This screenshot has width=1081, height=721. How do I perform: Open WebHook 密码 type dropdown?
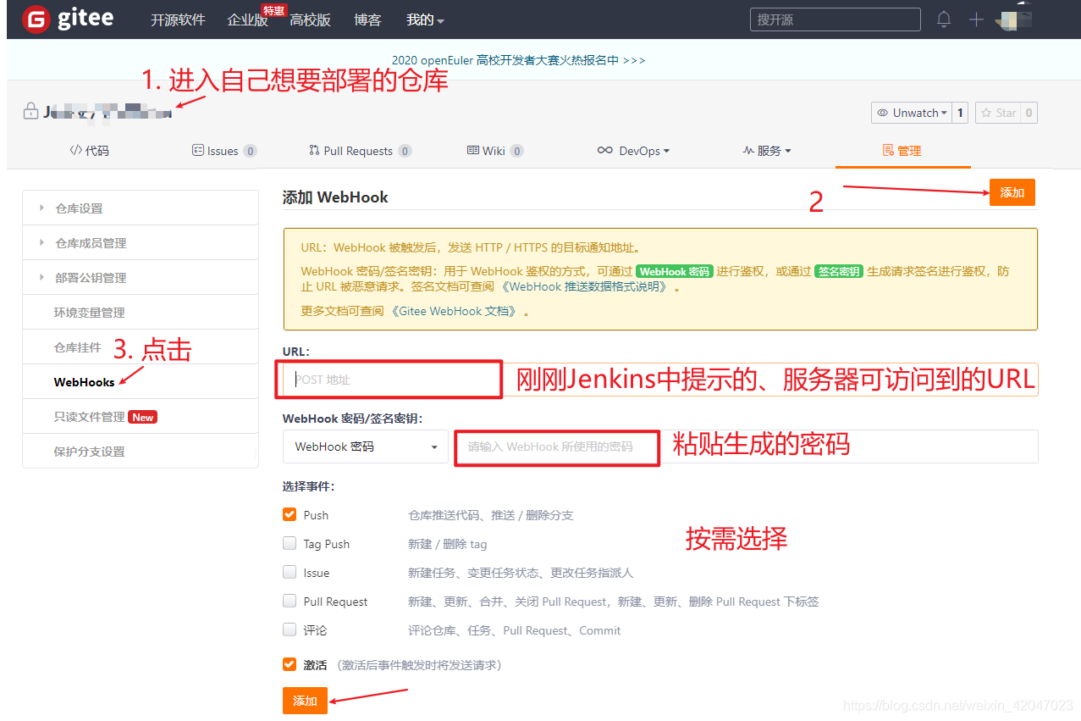pyautogui.click(x=366, y=446)
